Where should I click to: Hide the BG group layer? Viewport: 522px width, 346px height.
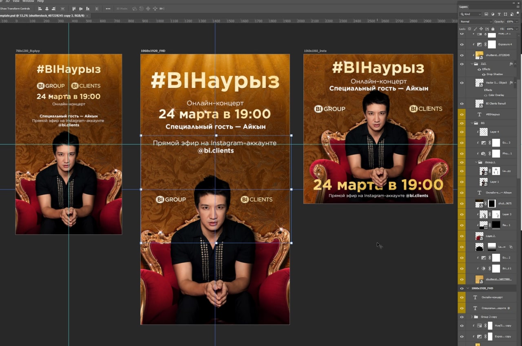click(x=462, y=123)
